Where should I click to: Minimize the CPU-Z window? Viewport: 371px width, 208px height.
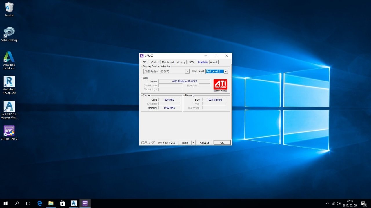click(x=205, y=56)
